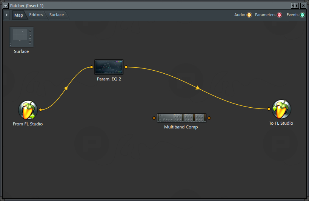Click the To FL Studio label
Viewport: 309px width, 201px height.
point(281,123)
